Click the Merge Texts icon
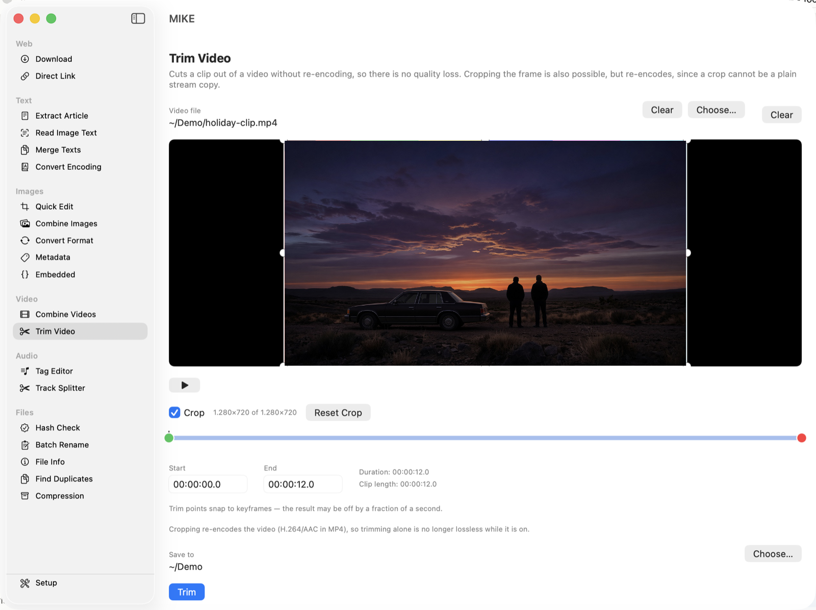 click(24, 150)
